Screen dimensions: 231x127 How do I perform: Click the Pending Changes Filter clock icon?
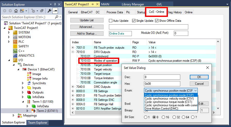coord(33,11)
